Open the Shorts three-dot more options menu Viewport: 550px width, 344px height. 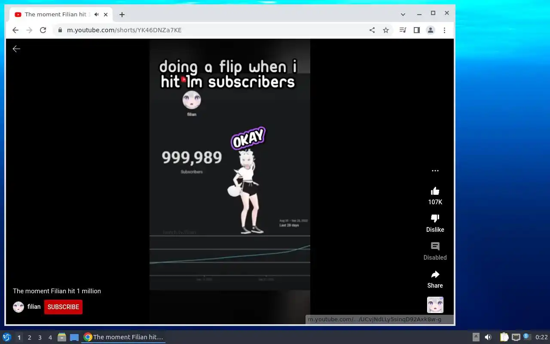(435, 171)
